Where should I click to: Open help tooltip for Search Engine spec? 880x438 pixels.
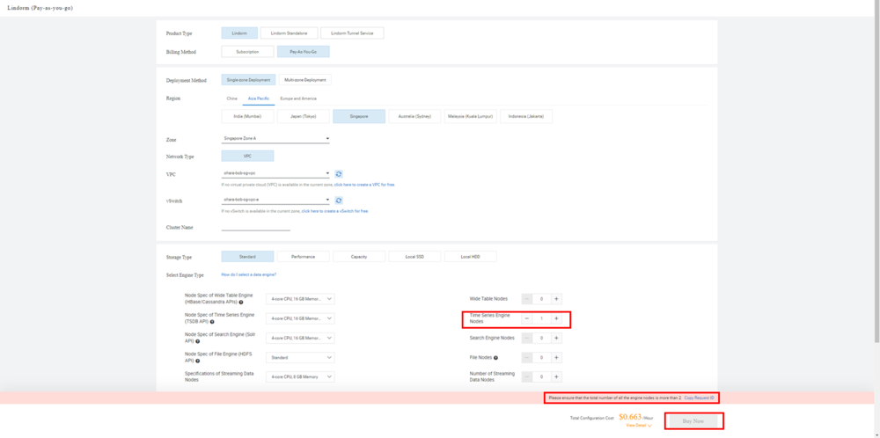coord(197,341)
